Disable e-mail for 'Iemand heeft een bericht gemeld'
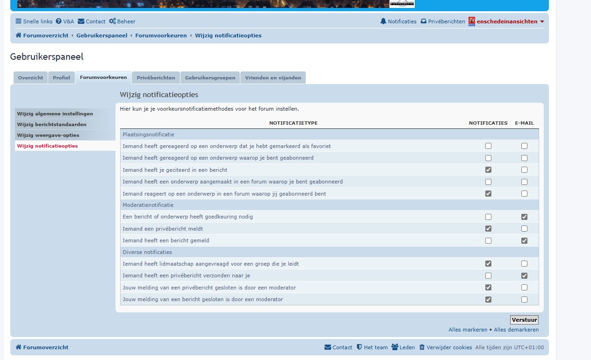591x360 pixels. pyautogui.click(x=524, y=241)
